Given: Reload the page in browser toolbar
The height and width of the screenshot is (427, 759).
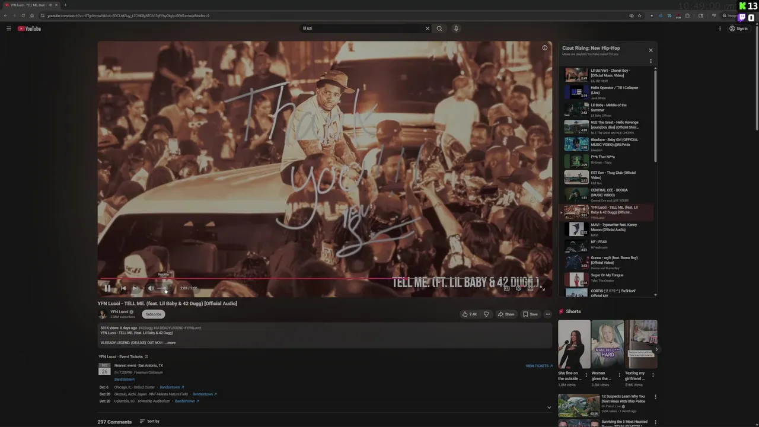Looking at the screenshot, I should coord(23,15).
